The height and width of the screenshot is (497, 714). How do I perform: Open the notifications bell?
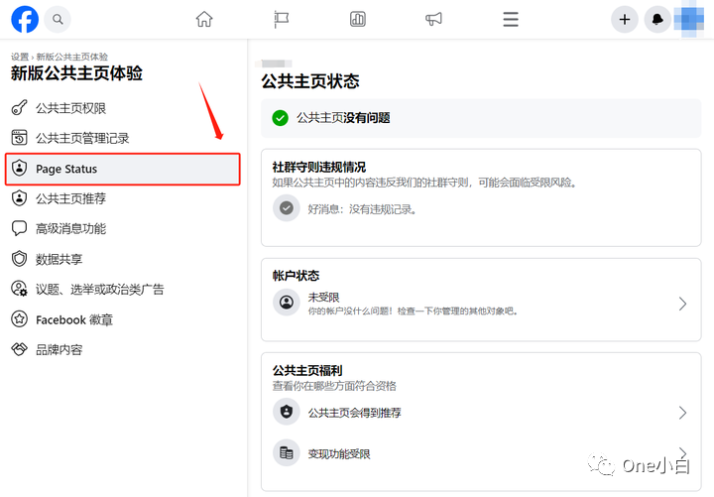coord(657,19)
